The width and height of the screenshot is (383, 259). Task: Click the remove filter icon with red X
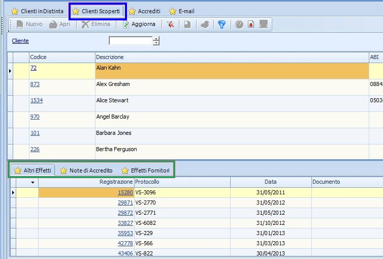(171, 24)
